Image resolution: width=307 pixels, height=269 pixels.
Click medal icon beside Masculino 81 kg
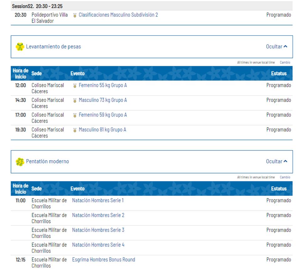75,130
